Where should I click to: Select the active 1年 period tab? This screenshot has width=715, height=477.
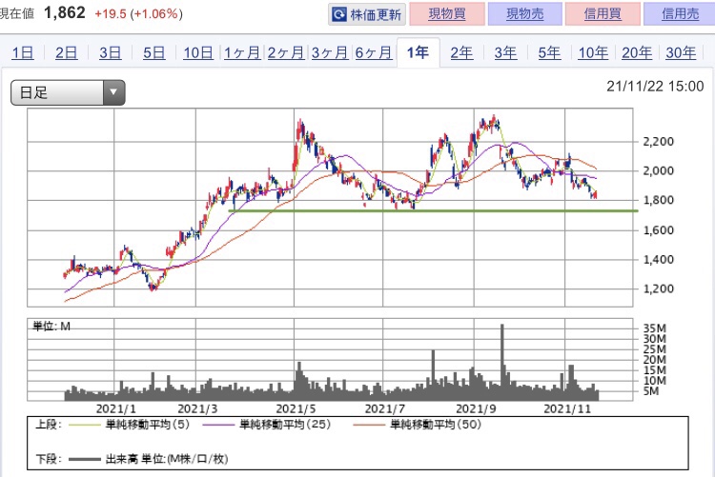[418, 53]
